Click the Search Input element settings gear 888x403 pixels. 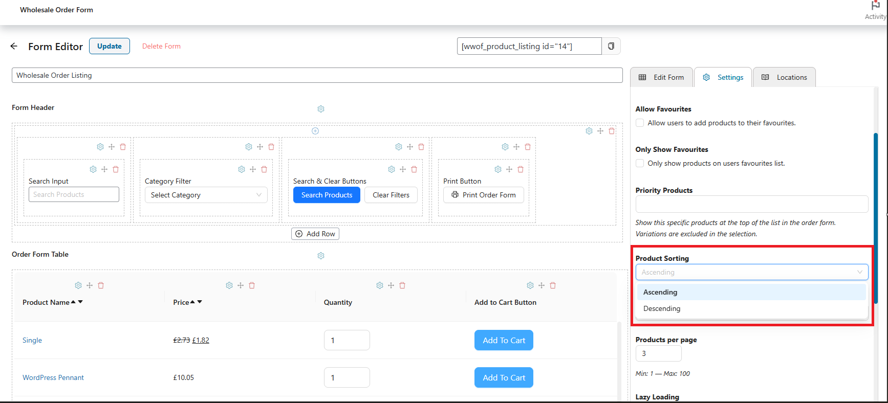pos(93,169)
